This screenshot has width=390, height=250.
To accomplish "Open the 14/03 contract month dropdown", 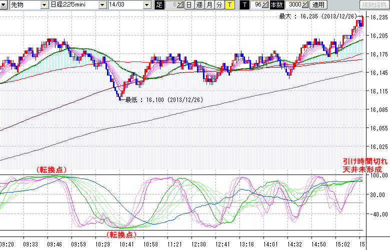I will pyautogui.click(x=146, y=5).
